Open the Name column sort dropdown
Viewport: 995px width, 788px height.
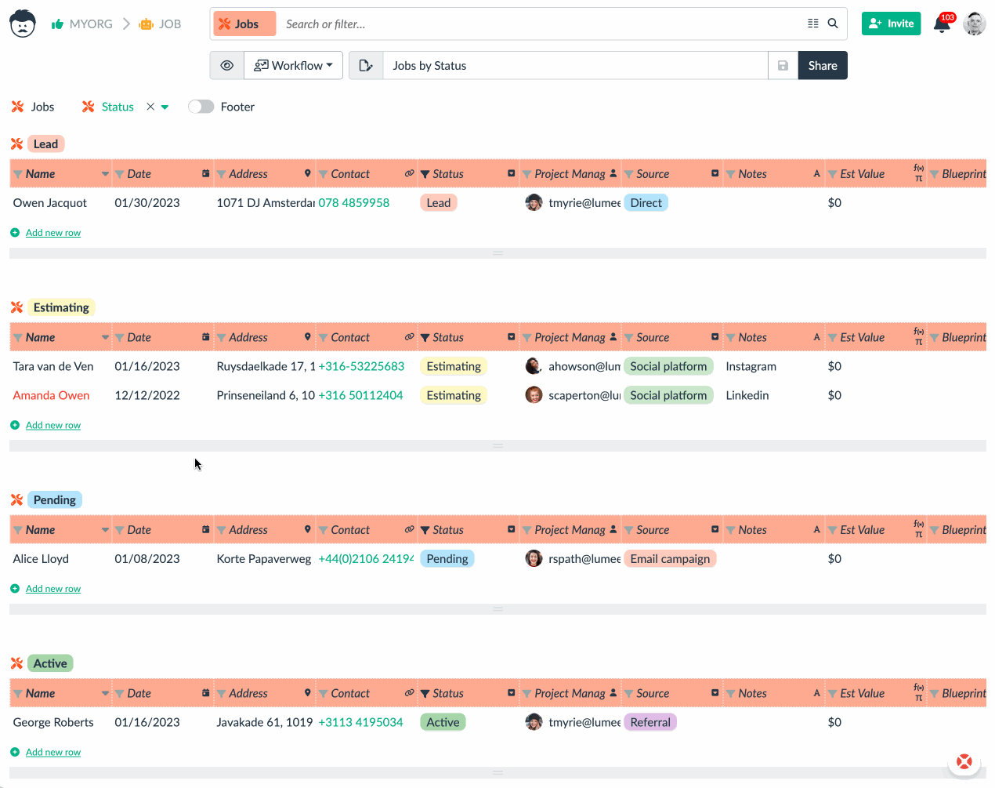click(x=106, y=173)
